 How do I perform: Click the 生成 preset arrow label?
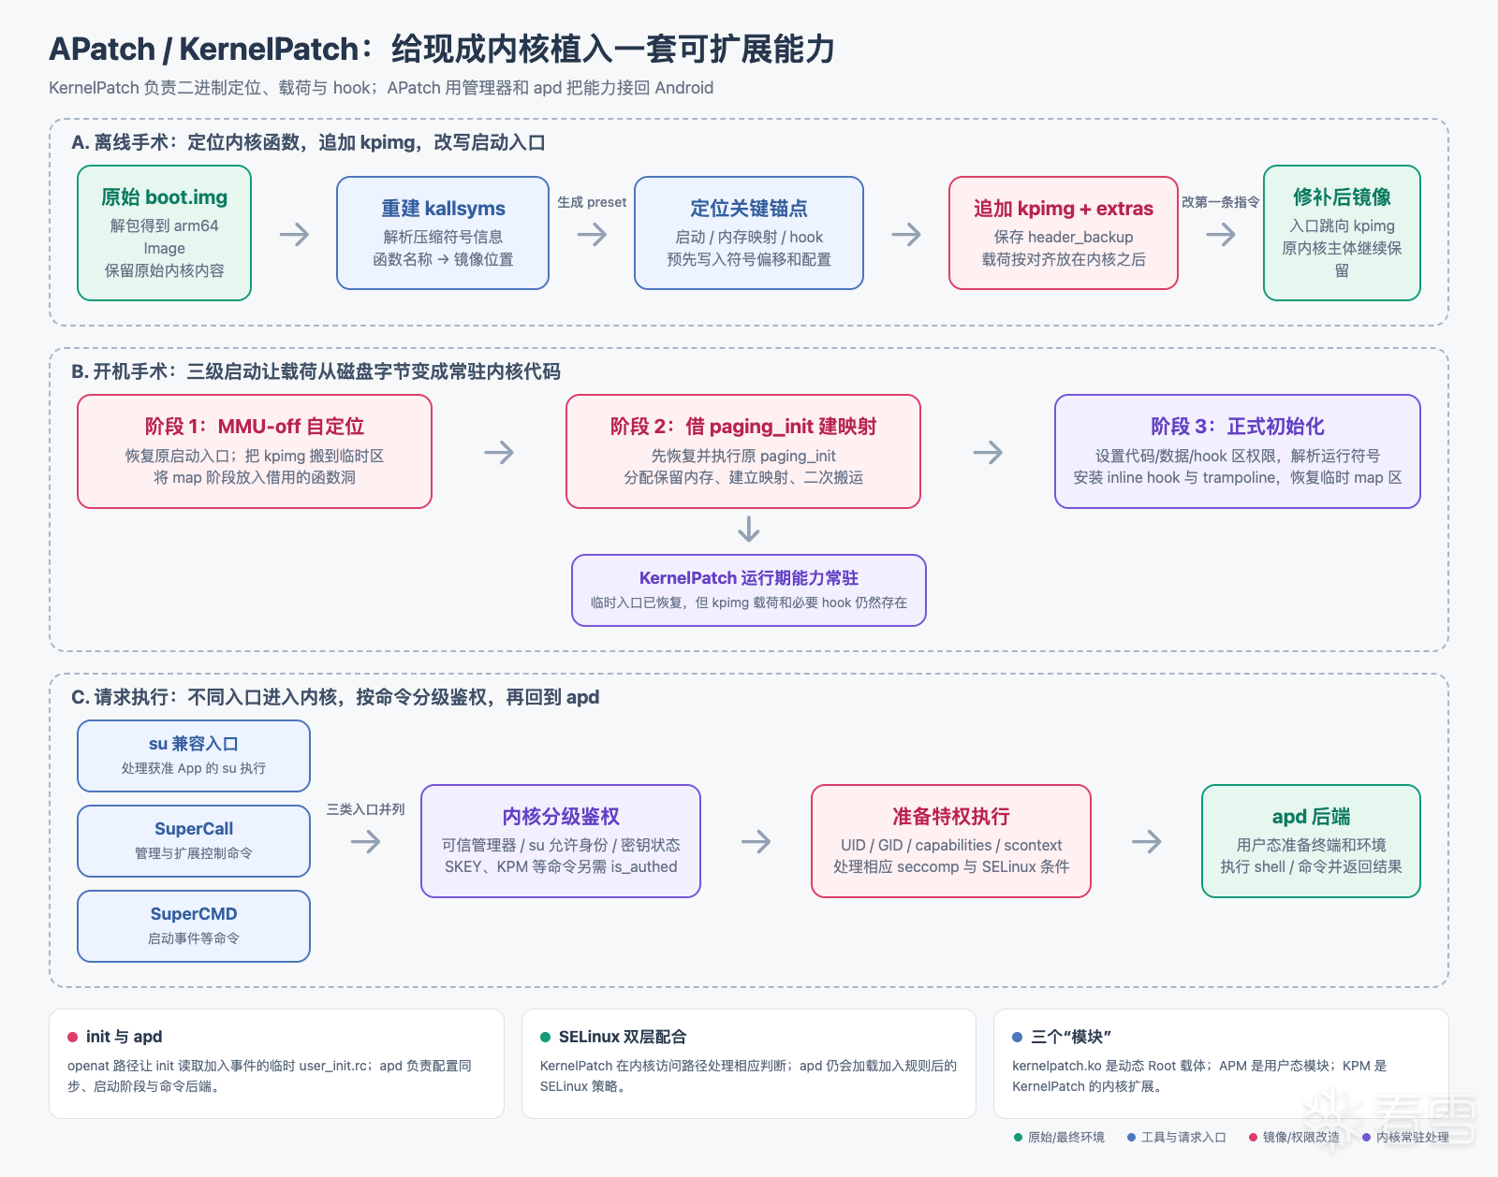pyautogui.click(x=592, y=202)
